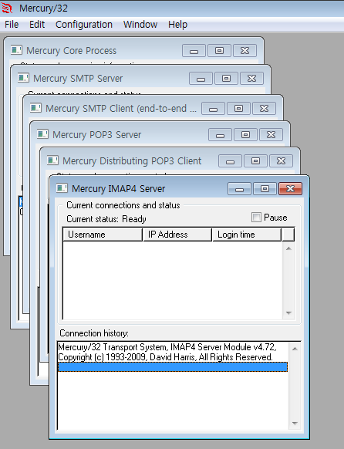Click the Connection history scrollbar down arrow

tap(295, 423)
